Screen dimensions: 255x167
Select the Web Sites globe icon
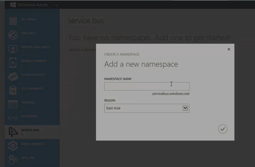(x=13, y=35)
